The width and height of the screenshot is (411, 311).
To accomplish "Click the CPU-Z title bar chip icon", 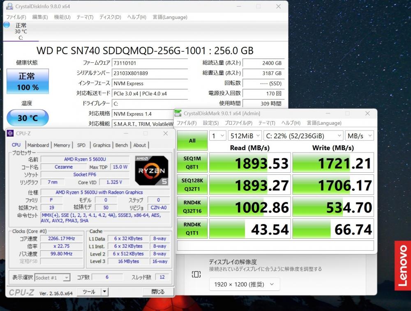I will (10, 133).
